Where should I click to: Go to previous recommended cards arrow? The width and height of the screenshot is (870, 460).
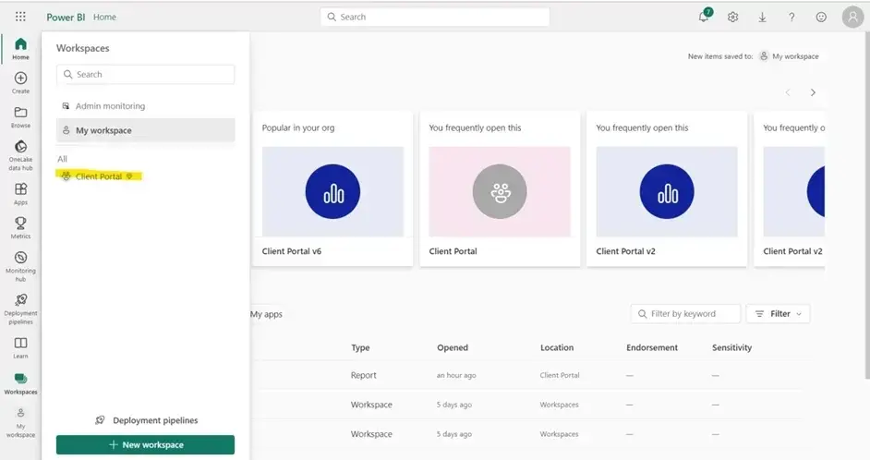tap(787, 92)
